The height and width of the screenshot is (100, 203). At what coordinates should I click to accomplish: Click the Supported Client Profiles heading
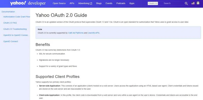click(x=58, y=77)
